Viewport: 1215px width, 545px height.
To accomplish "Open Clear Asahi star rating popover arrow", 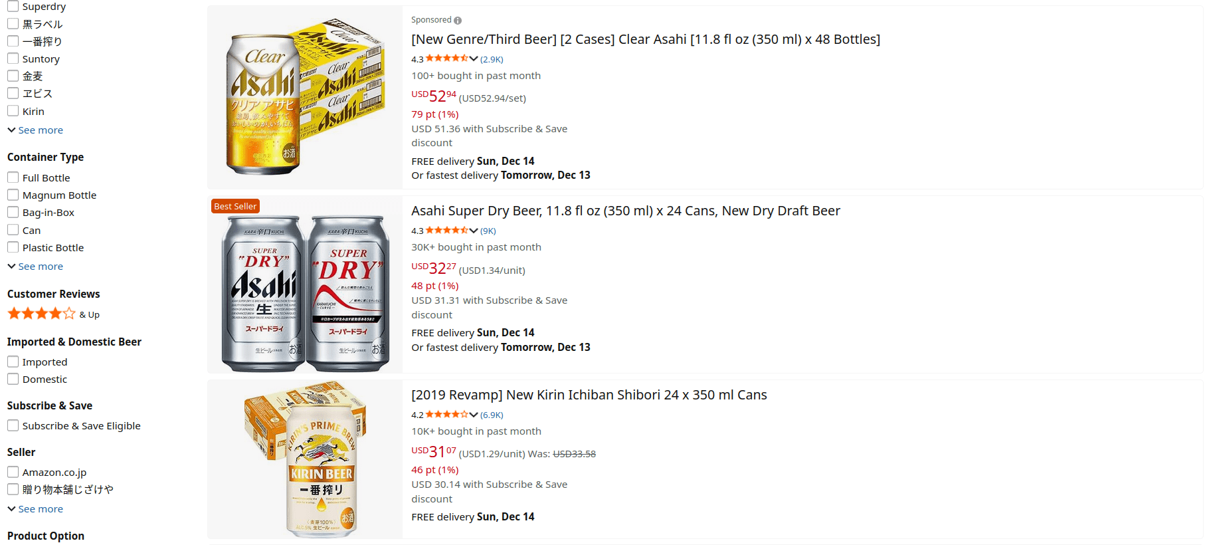I will [x=474, y=58].
